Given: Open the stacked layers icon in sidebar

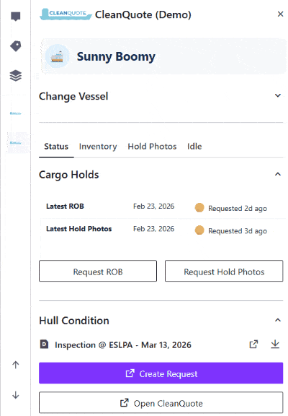Looking at the screenshot, I should pos(16,76).
